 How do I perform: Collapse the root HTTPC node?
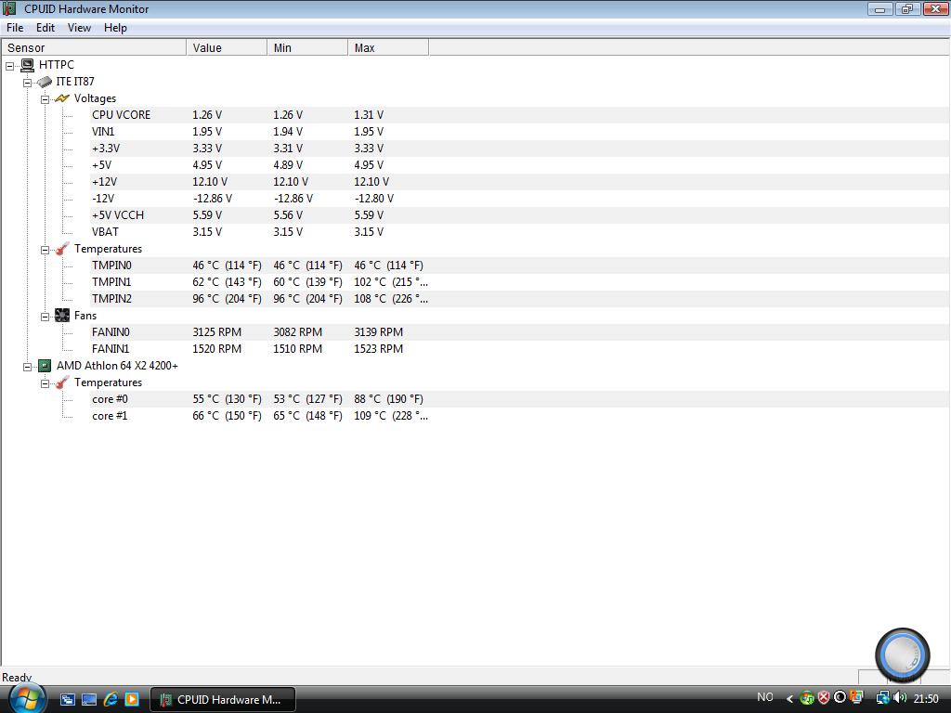10,65
